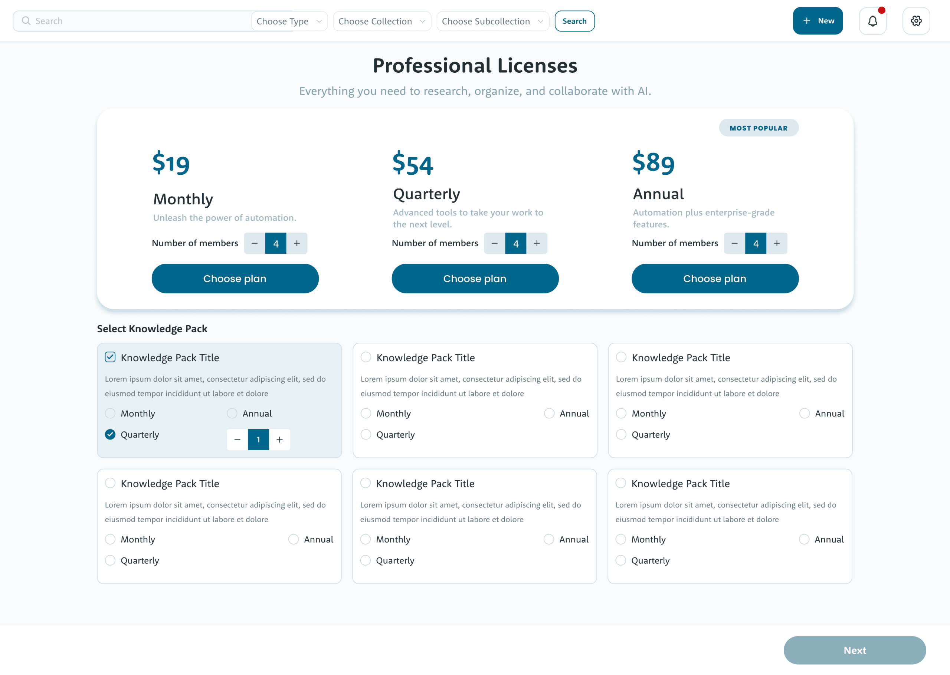The width and height of the screenshot is (950, 675).
Task: Click the magnifier icon in search bar
Action: (x=26, y=21)
